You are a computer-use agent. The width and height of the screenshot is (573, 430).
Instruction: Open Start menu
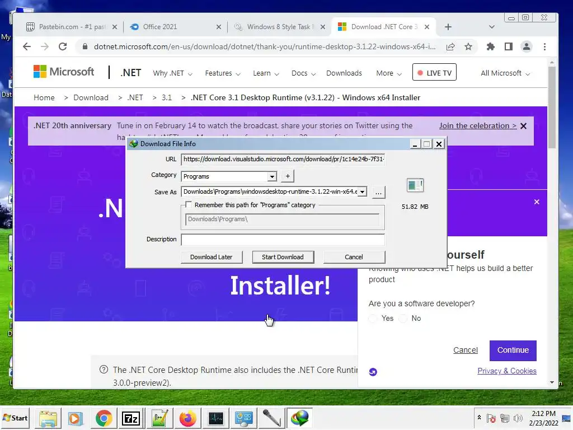point(15,418)
